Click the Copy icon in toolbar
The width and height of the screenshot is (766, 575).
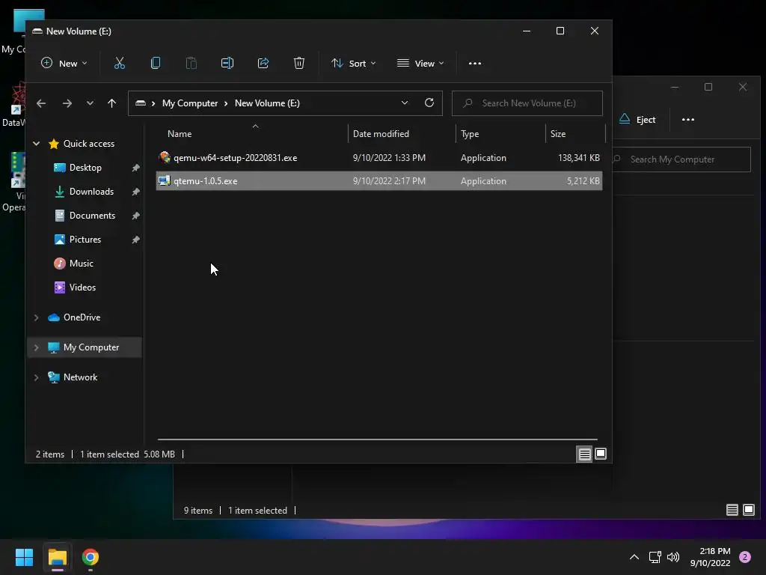point(156,63)
